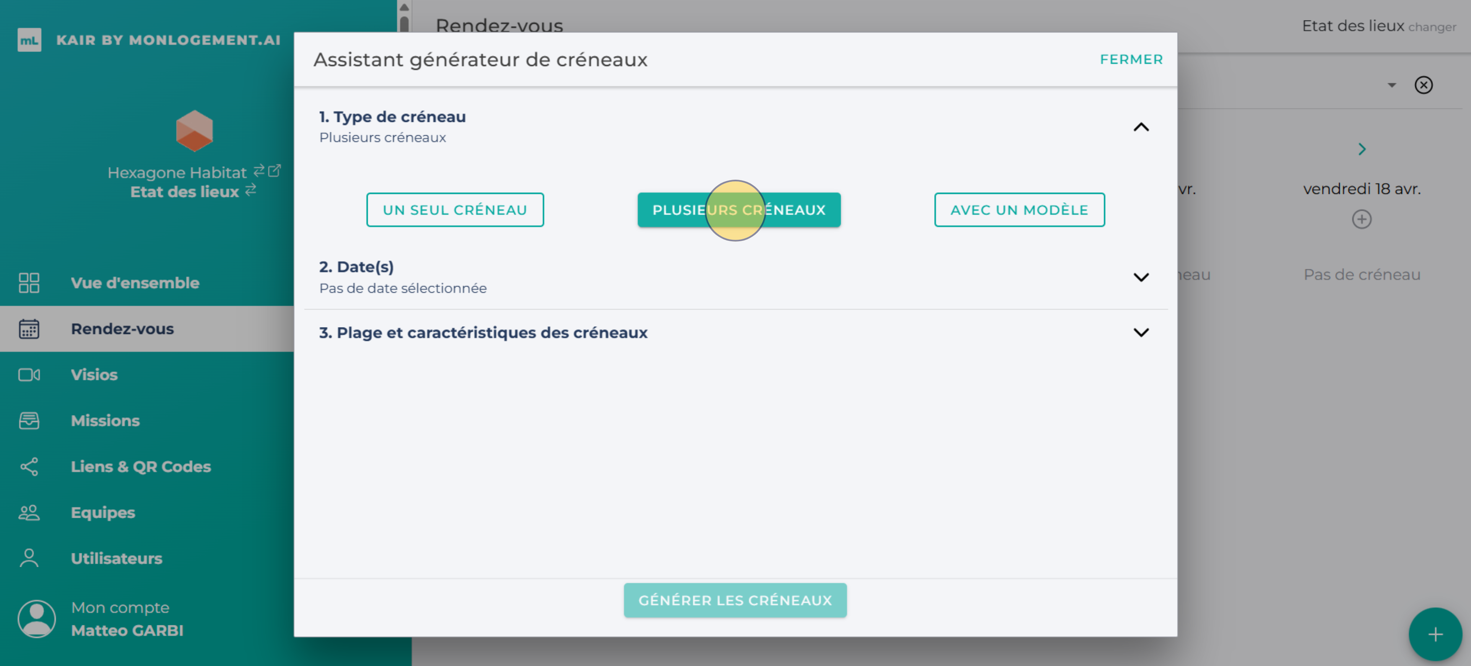Select Missions in the sidebar menu
Screen dimensions: 1471x666
[106, 421]
